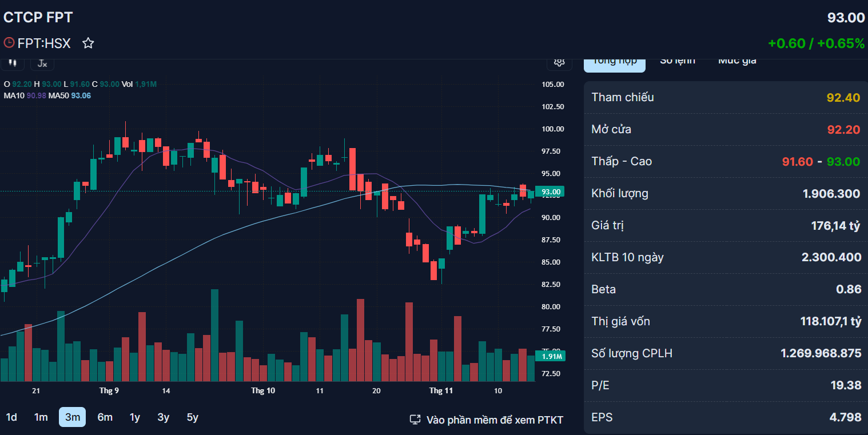Click the 105.00 price axis label
The height and width of the screenshot is (435, 868).
click(x=553, y=85)
